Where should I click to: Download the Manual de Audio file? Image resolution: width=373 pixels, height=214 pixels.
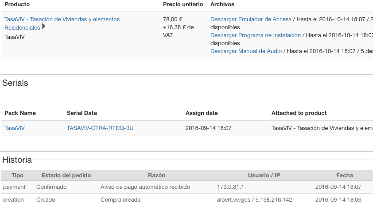[246, 51]
